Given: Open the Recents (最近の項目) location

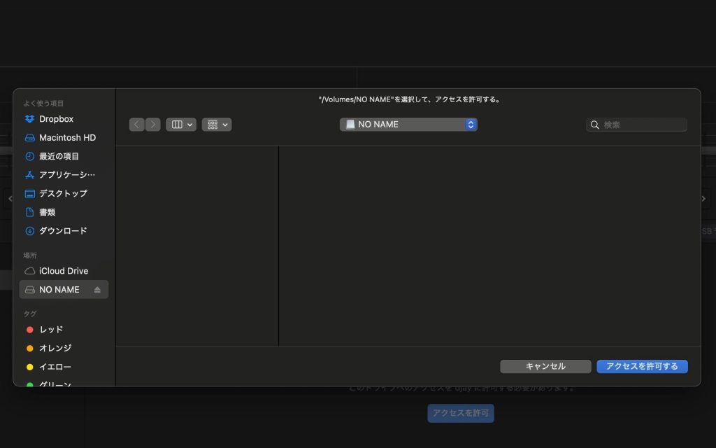Looking at the screenshot, I should pos(59,156).
